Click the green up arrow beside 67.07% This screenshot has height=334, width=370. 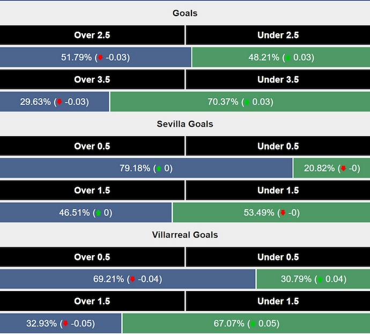tap(247, 324)
